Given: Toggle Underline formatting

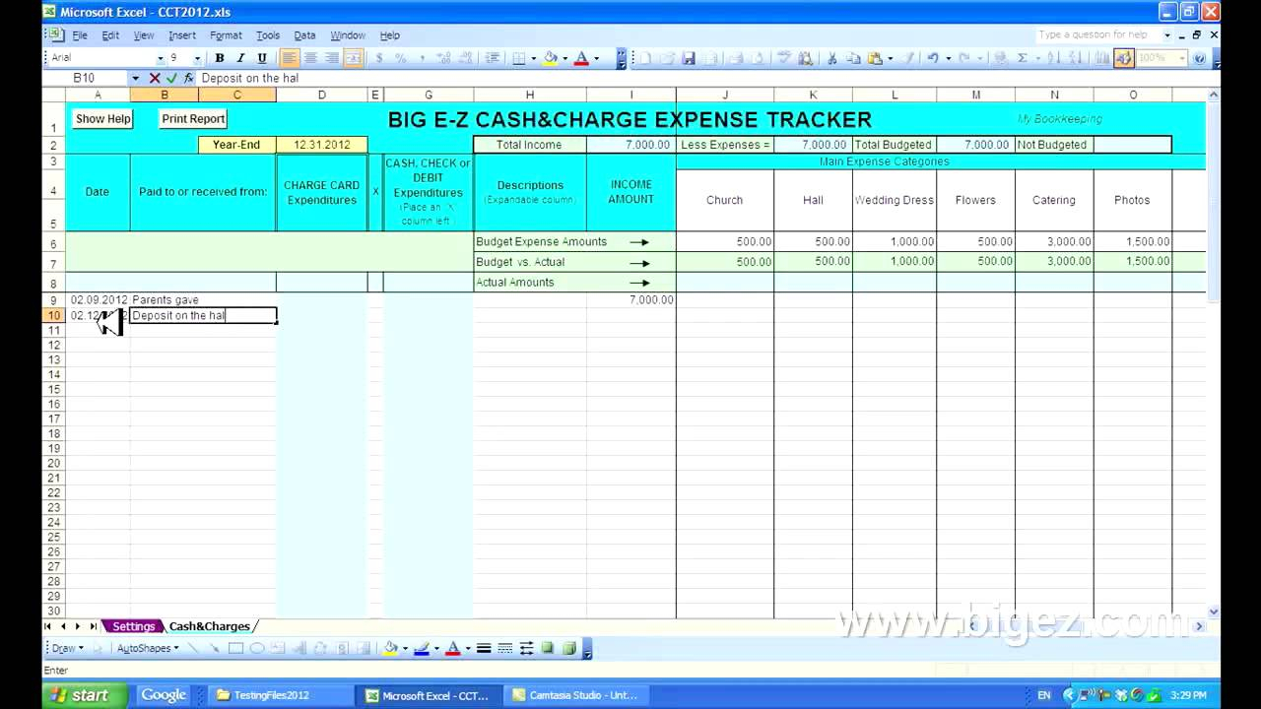Looking at the screenshot, I should [x=262, y=57].
